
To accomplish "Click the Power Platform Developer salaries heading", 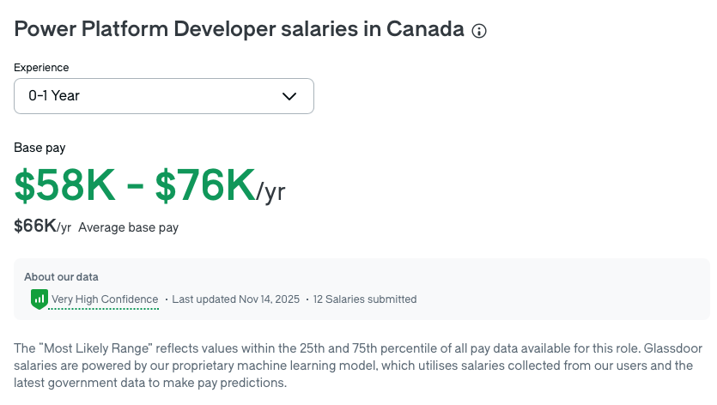I will [x=239, y=29].
